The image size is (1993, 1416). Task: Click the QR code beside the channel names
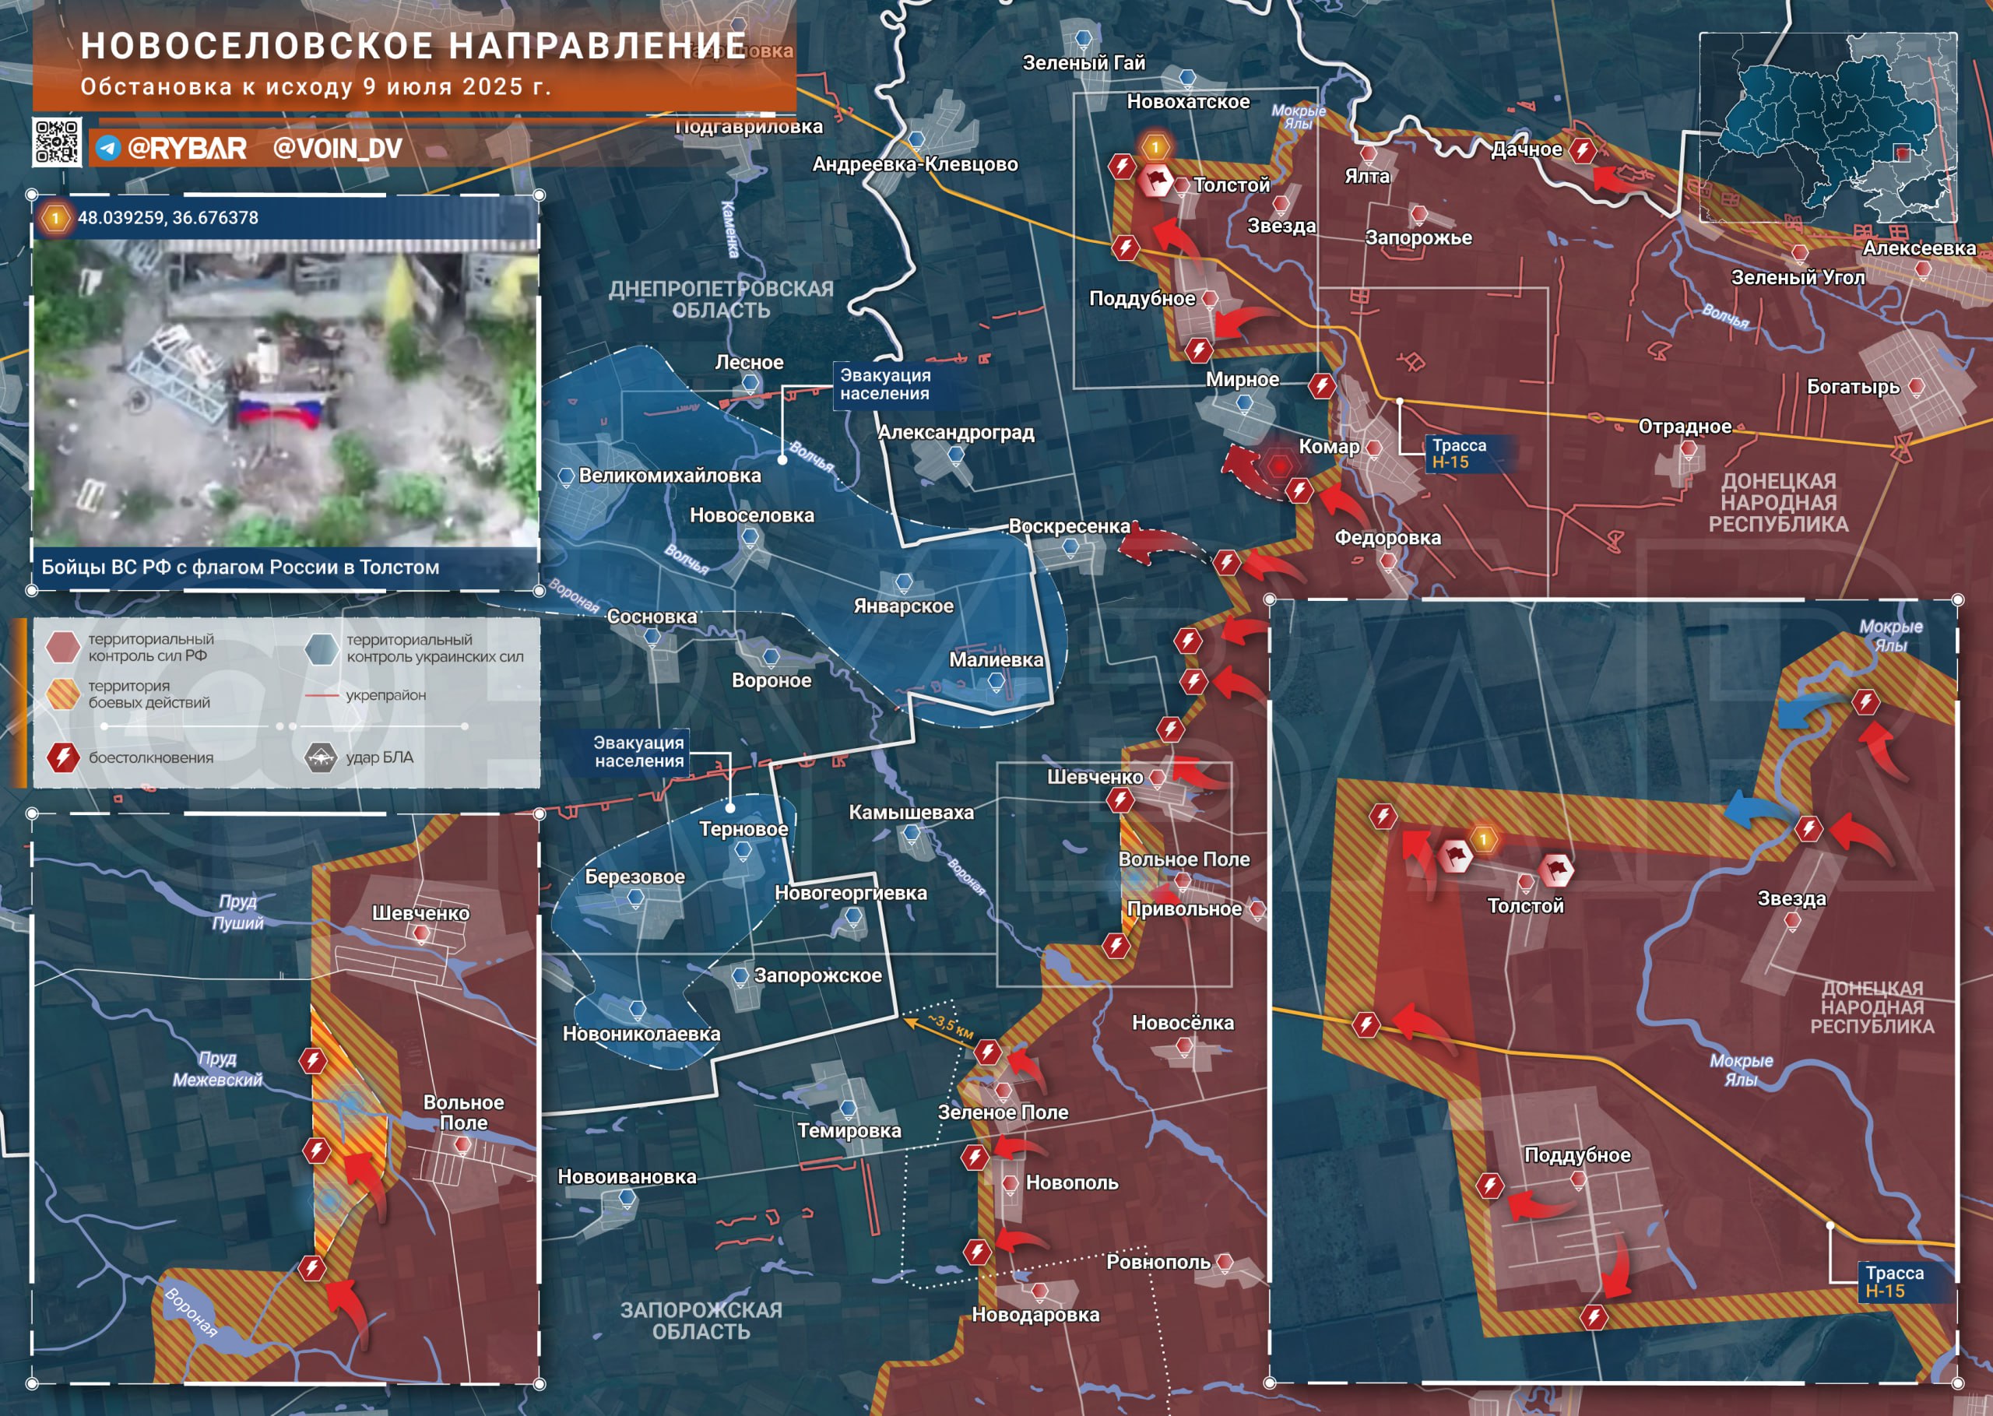(58, 141)
